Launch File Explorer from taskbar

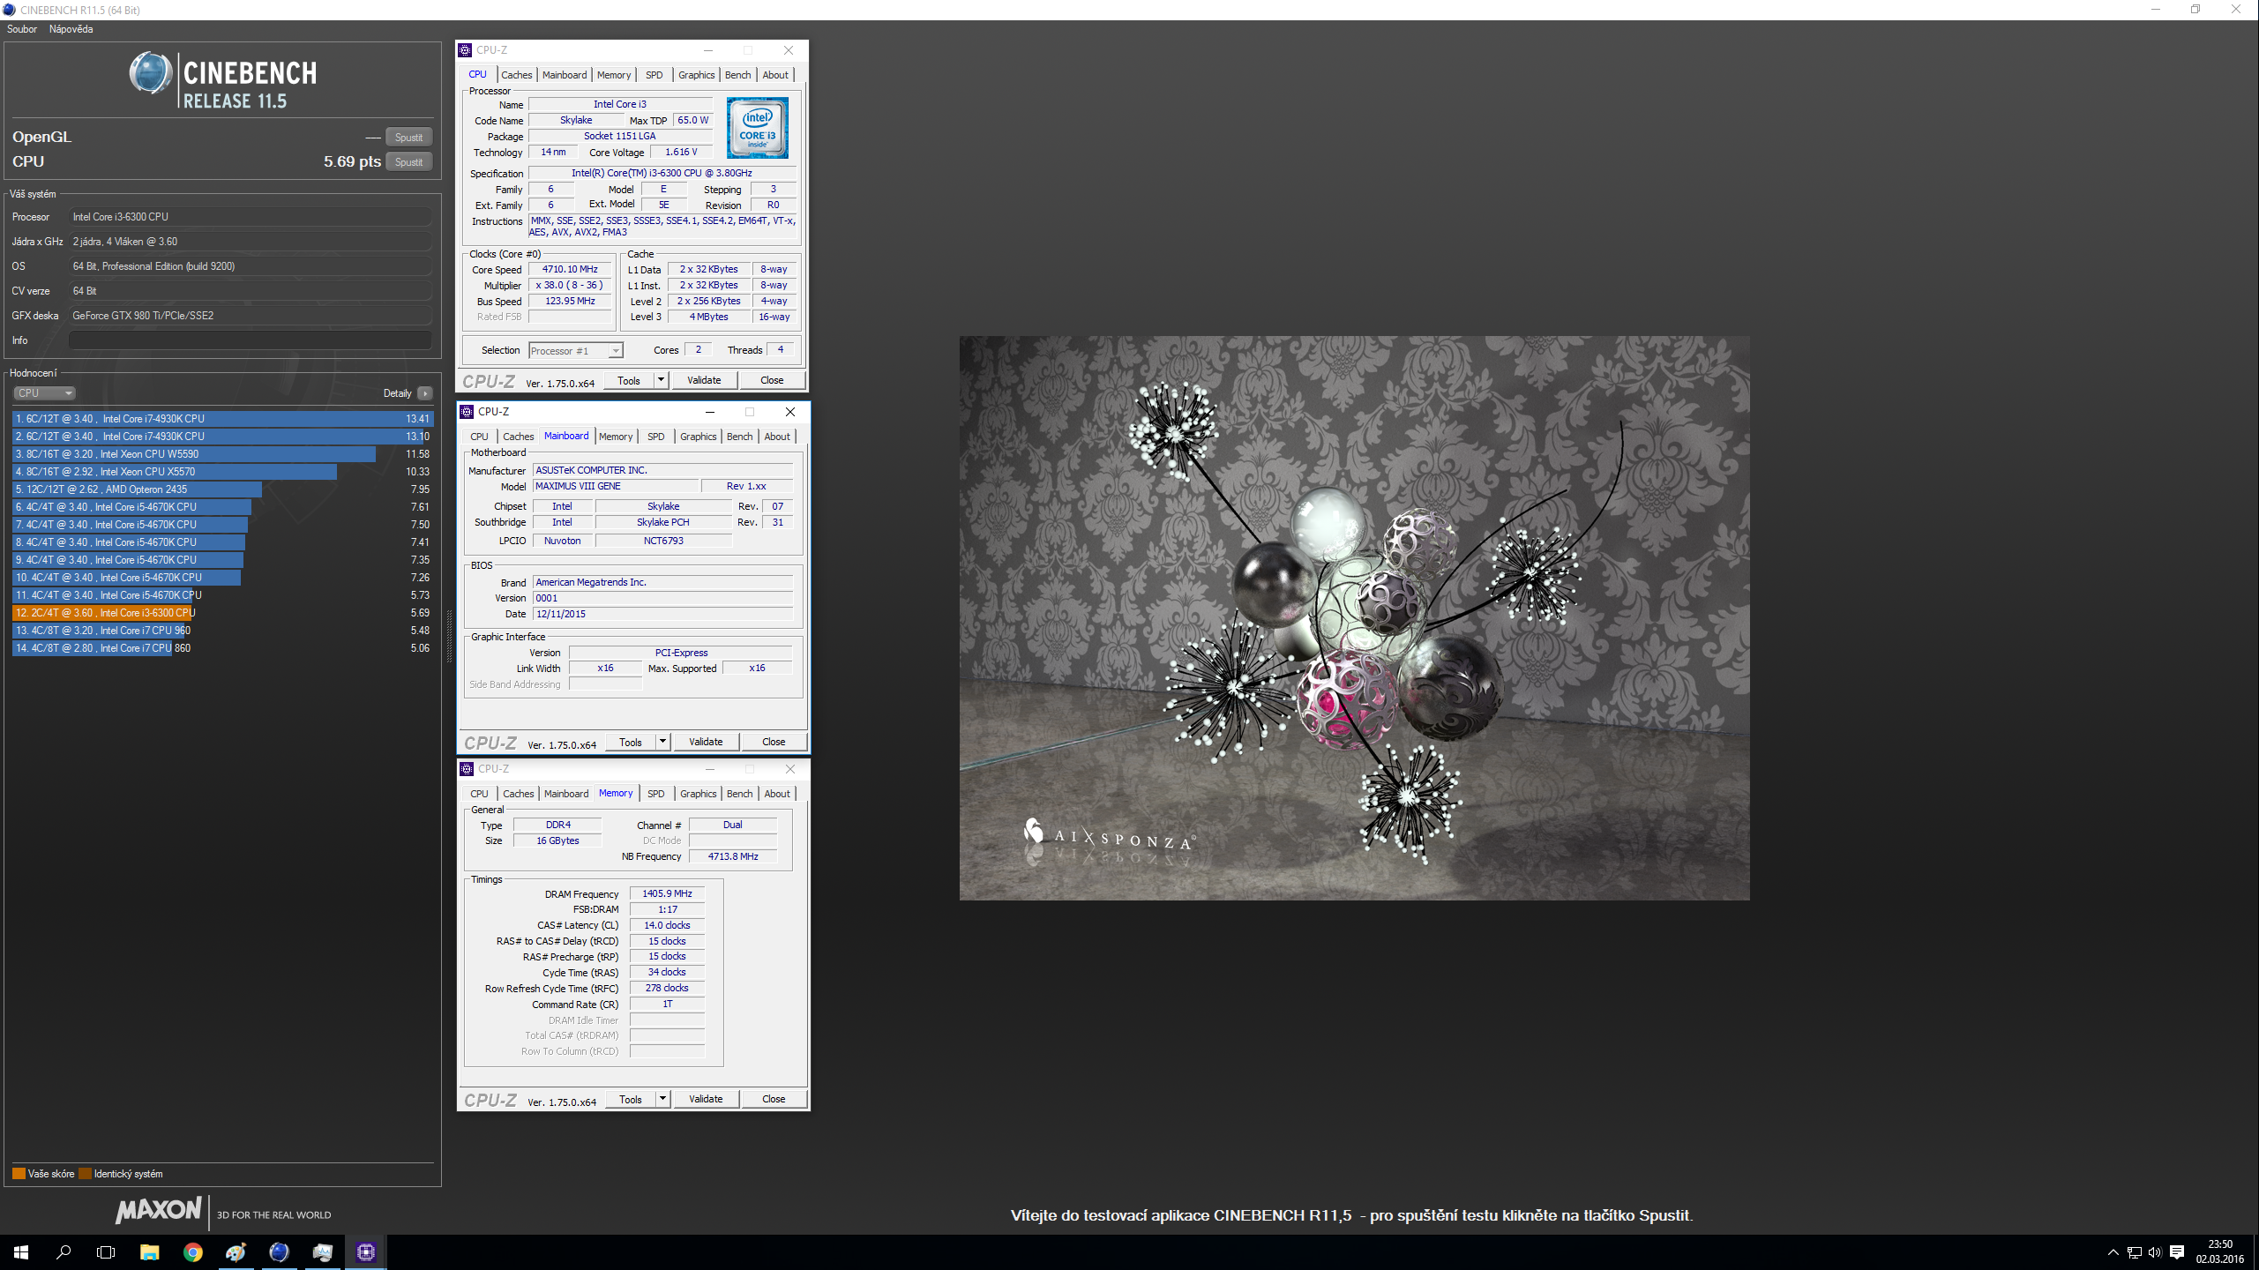tap(149, 1251)
